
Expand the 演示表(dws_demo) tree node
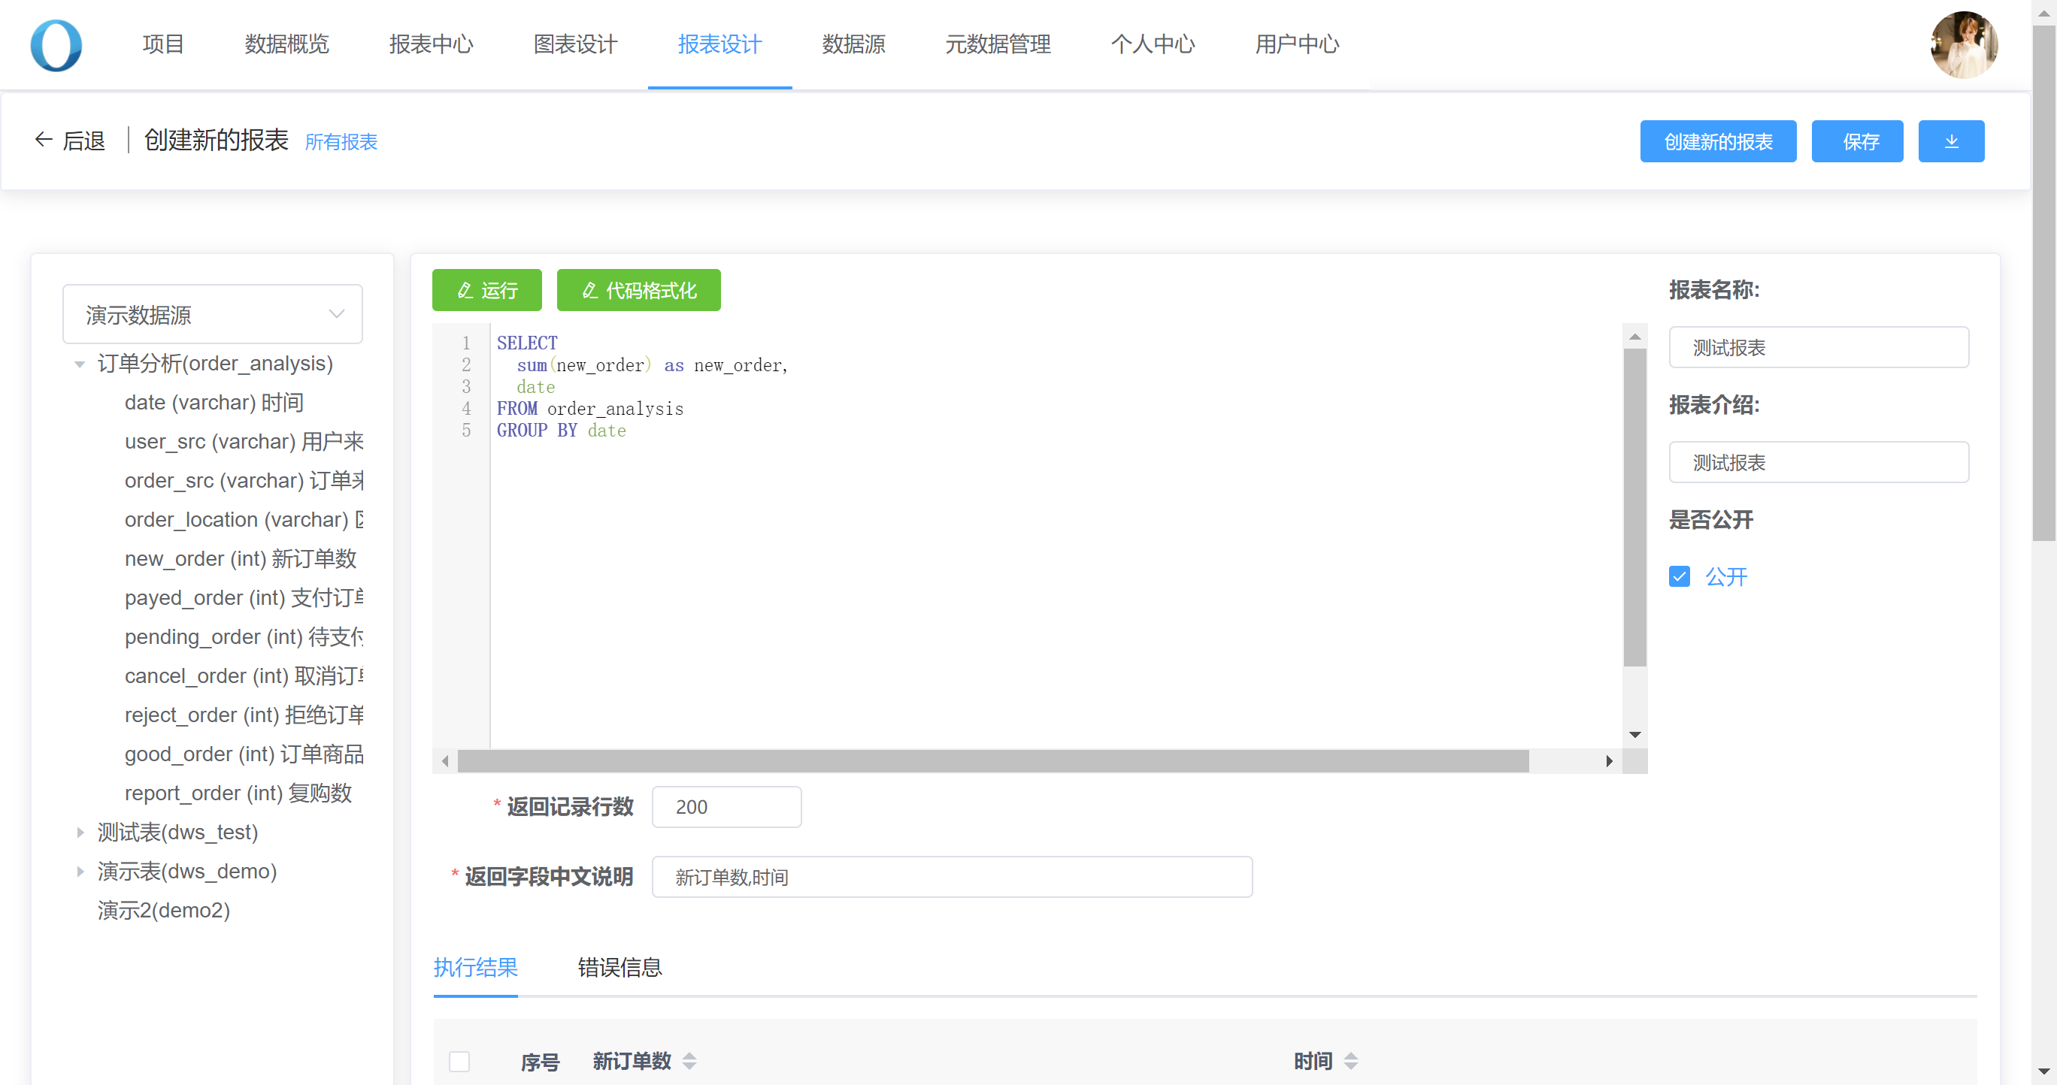point(80,871)
